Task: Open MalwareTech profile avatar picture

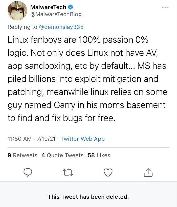Action: tap(17, 11)
